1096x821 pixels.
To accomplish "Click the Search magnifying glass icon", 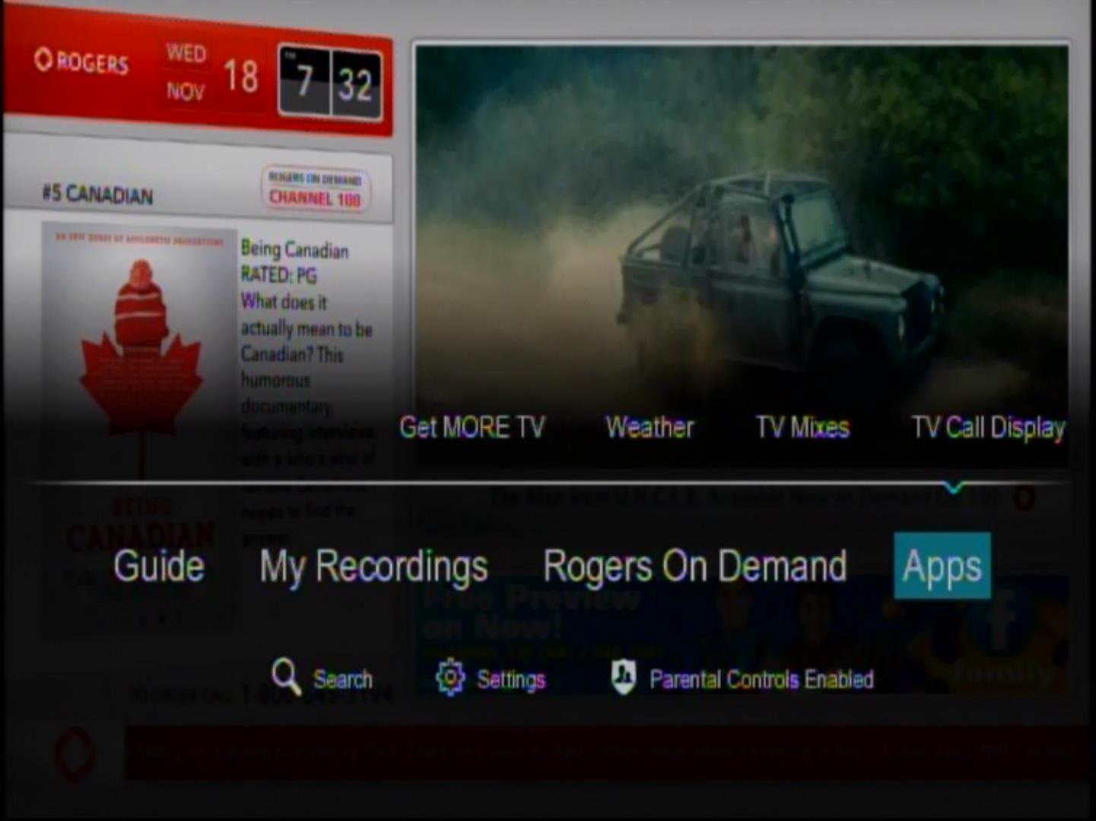I will click(286, 675).
